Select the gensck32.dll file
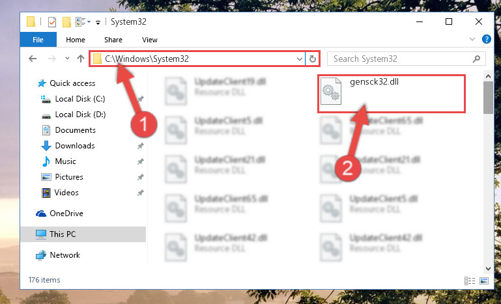The width and height of the screenshot is (501, 304). tap(391, 94)
